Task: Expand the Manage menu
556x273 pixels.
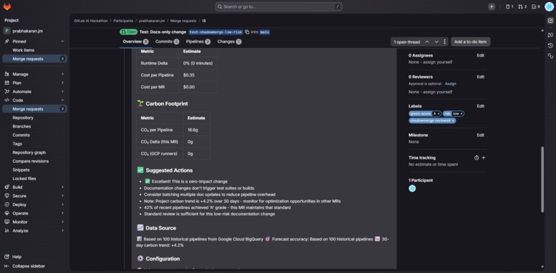Action: click(x=34, y=74)
